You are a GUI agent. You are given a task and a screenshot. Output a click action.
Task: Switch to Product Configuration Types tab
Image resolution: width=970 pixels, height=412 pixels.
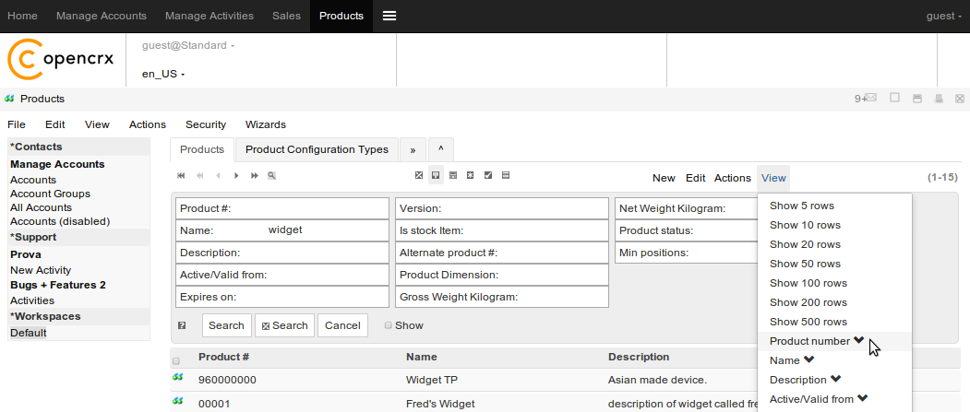click(317, 149)
